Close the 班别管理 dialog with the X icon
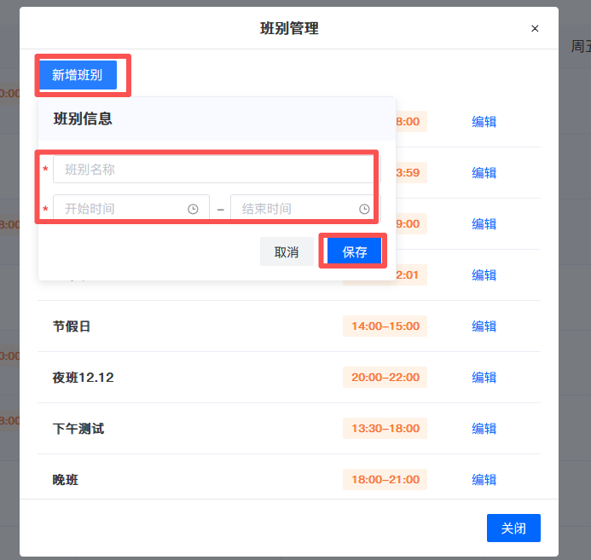This screenshot has width=591, height=560. (x=535, y=28)
